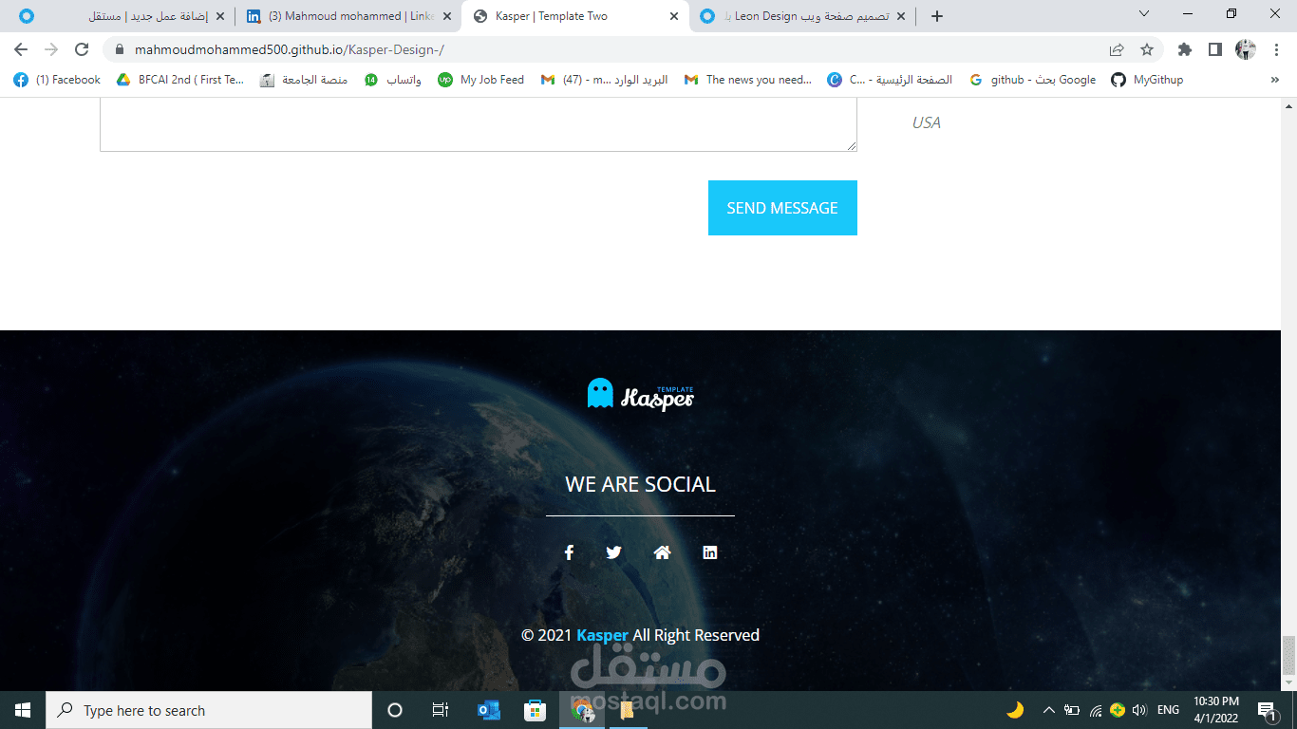
Task: Close the Kasper Template Two tab
Action: point(674,16)
